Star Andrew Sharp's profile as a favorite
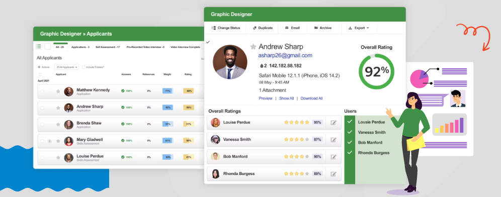 click(253, 47)
